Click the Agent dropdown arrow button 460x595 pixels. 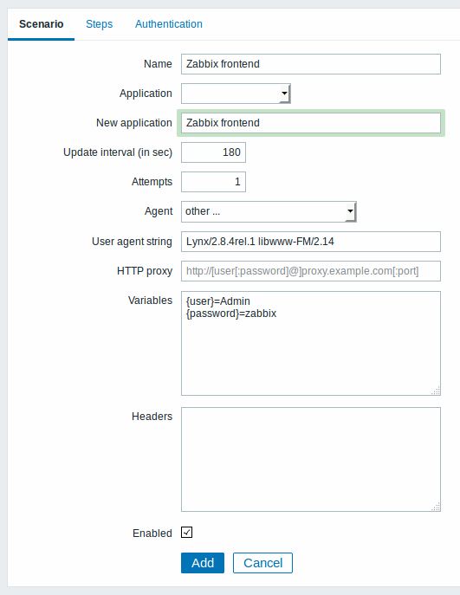[350, 211]
